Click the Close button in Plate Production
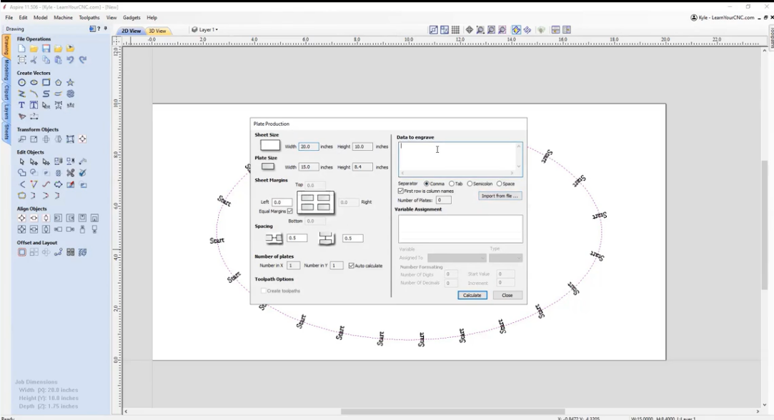The width and height of the screenshot is (774, 420). tap(507, 295)
